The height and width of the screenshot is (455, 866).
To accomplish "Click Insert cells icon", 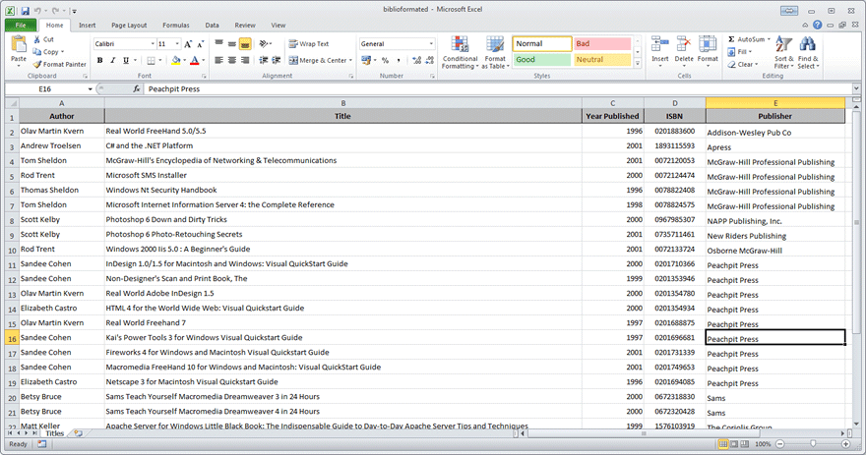I will 660,44.
